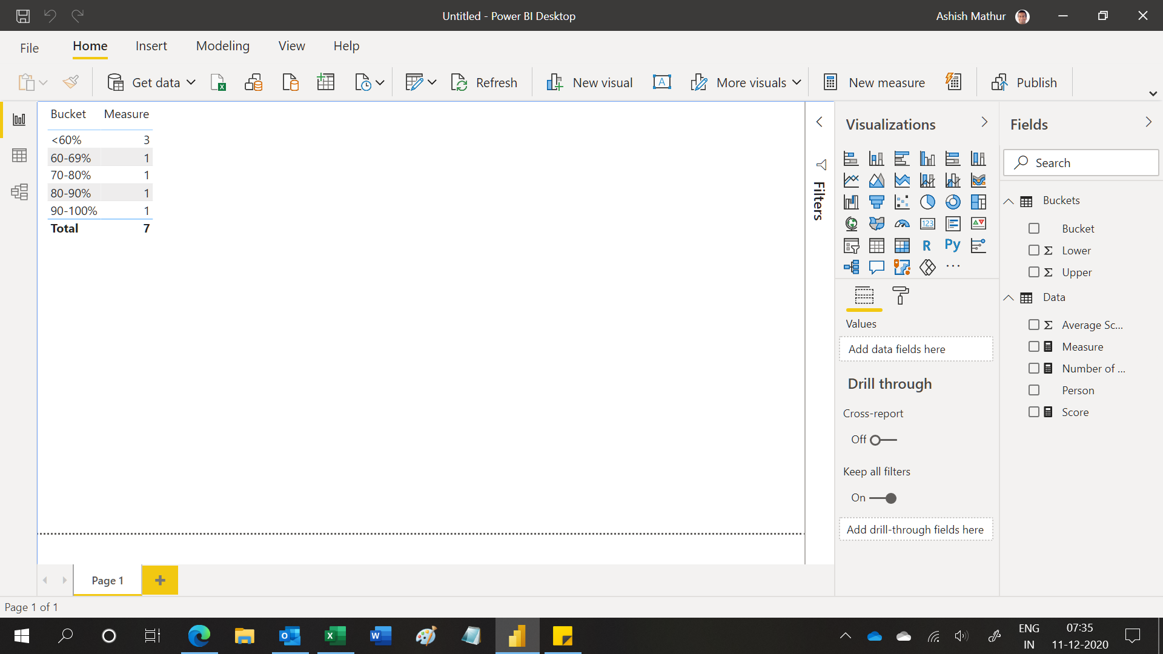Toggle the Keep all filters switch off
The image size is (1163, 654).
click(x=883, y=498)
